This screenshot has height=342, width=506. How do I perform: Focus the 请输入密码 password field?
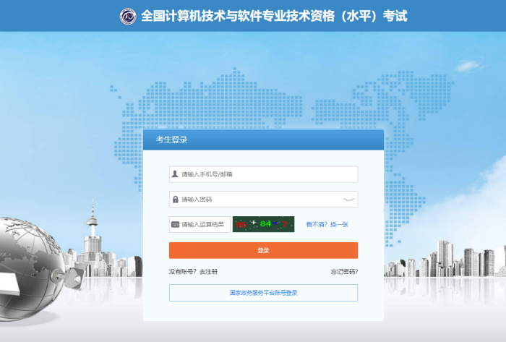pos(263,200)
